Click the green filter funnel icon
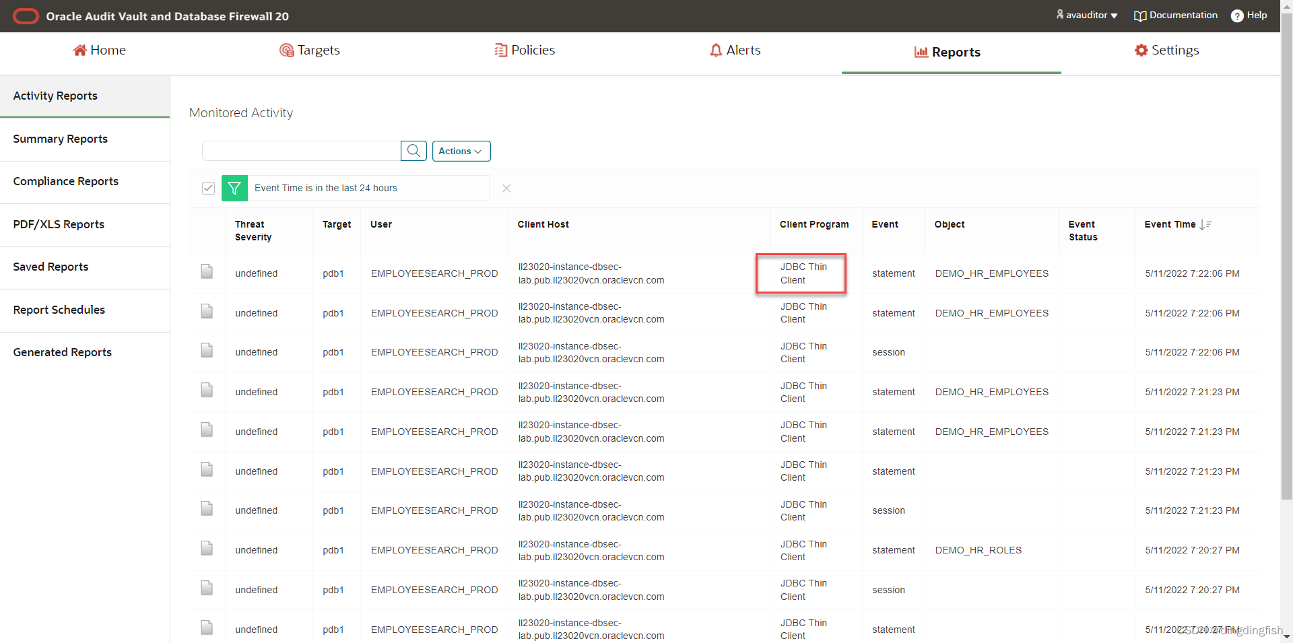Screen dimensions: 1293x643 click(x=234, y=189)
